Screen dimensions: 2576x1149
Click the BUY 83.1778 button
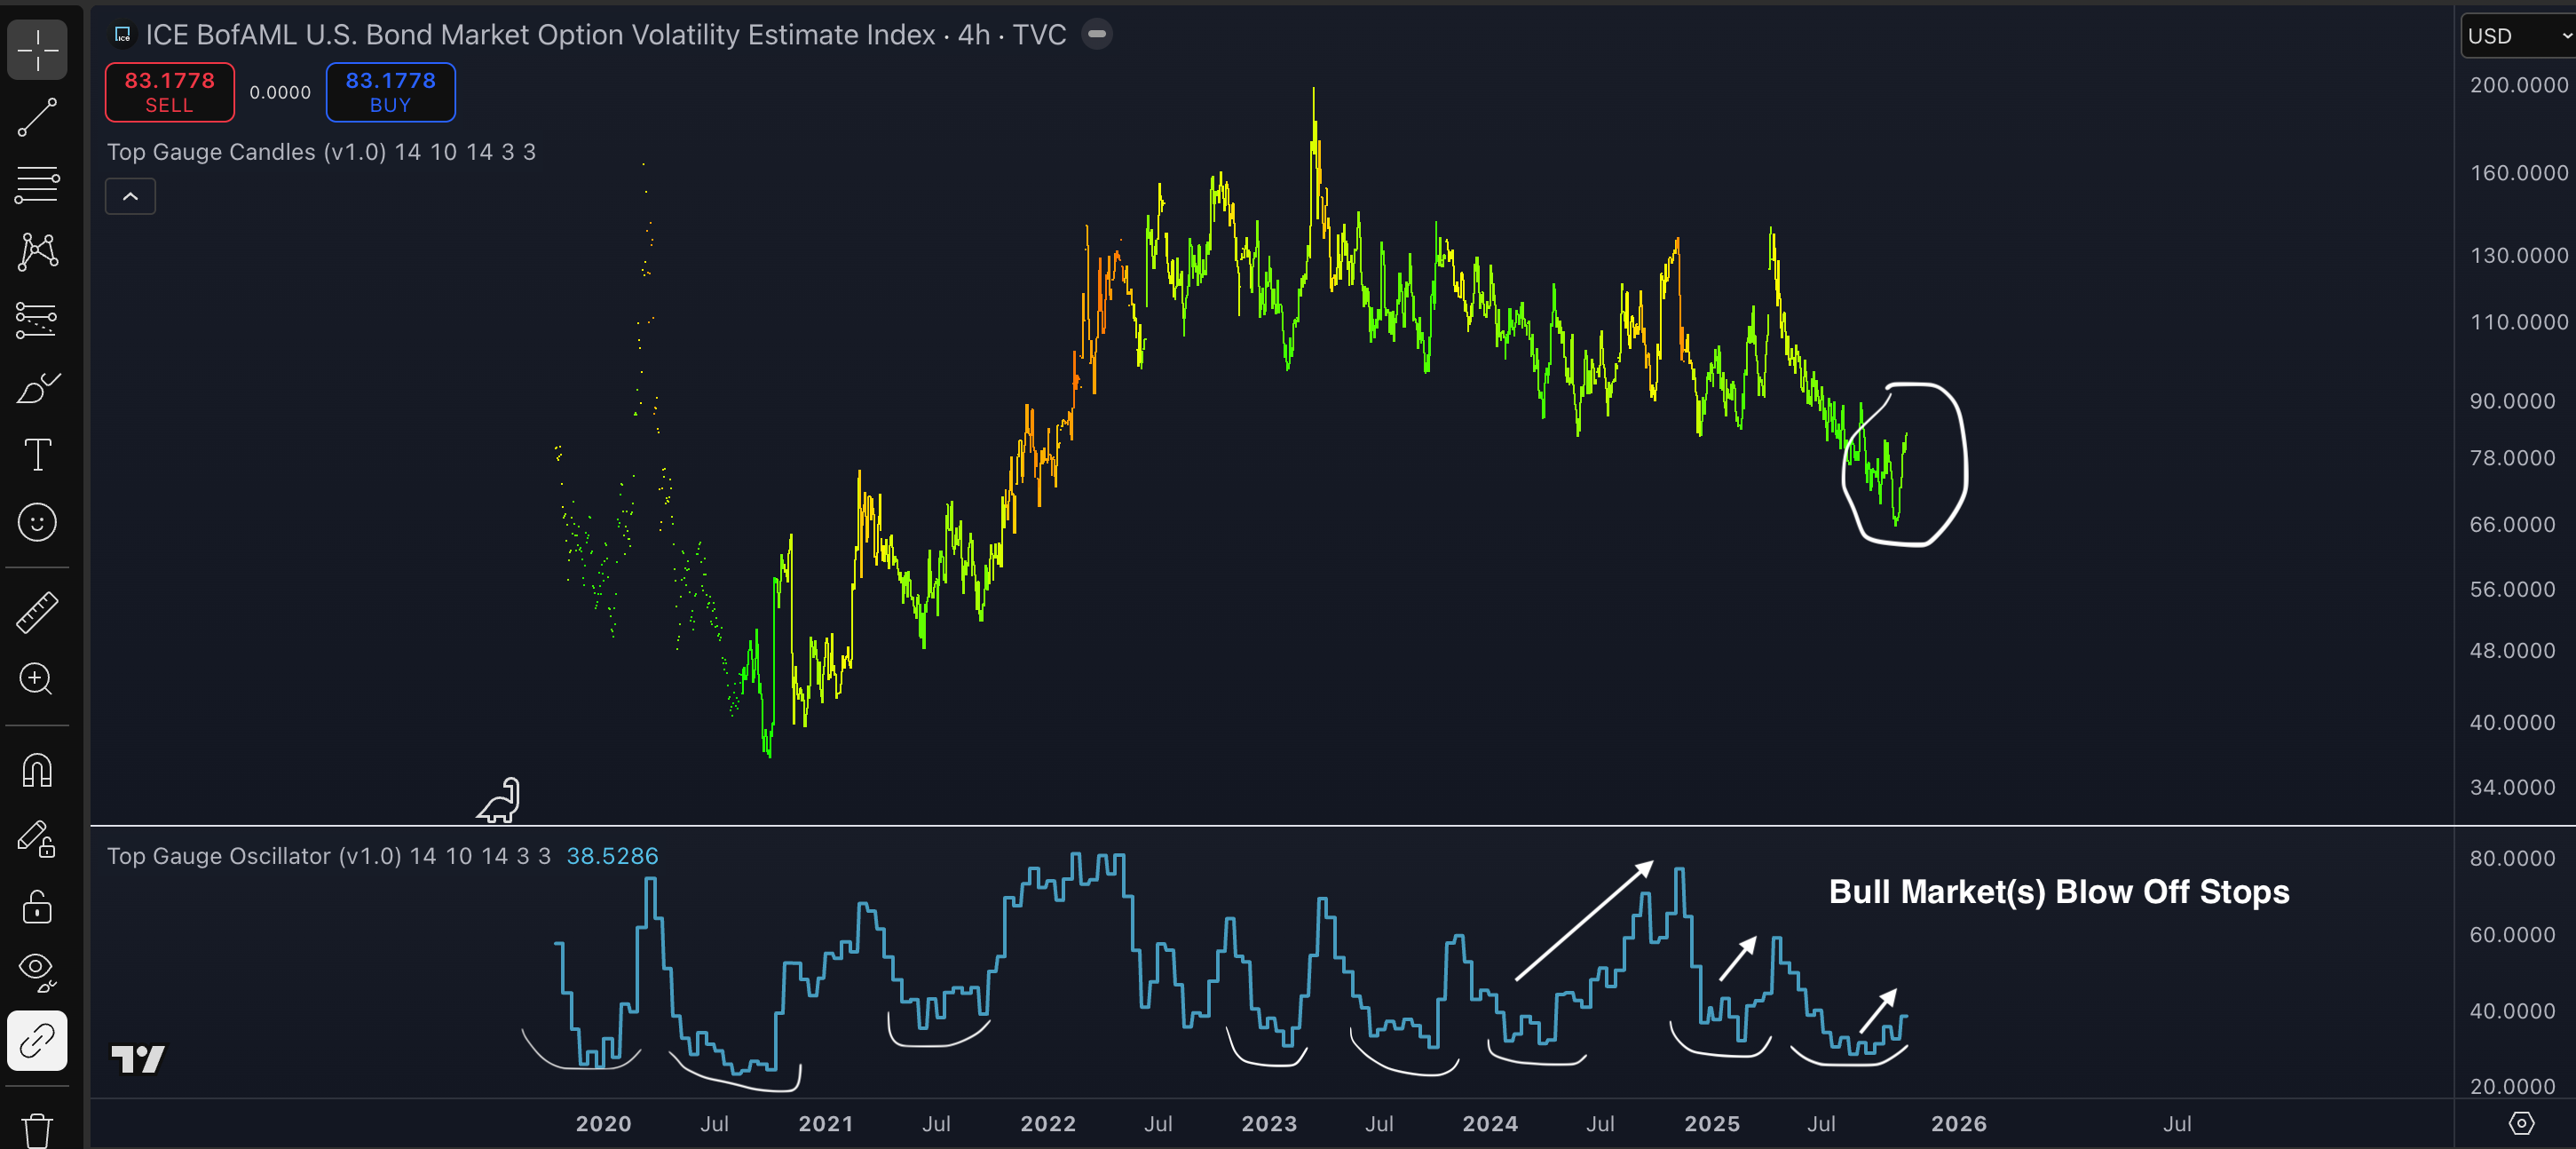[391, 92]
